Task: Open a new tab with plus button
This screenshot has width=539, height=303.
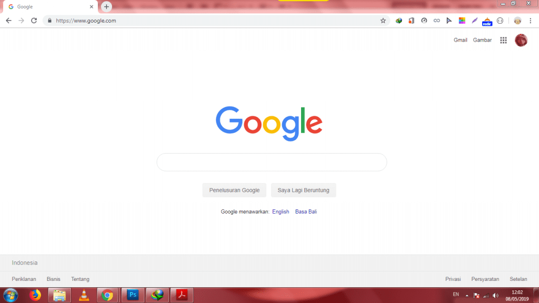Action: (x=106, y=6)
